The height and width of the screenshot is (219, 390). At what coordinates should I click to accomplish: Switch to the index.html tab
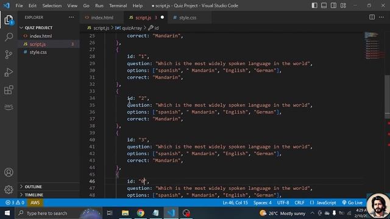click(x=102, y=18)
